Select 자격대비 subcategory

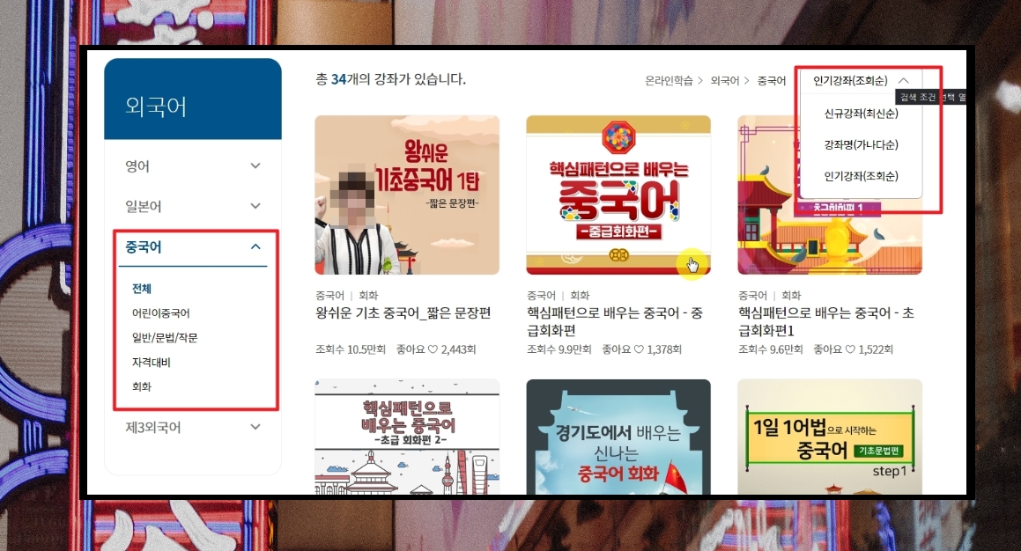pyautogui.click(x=151, y=362)
